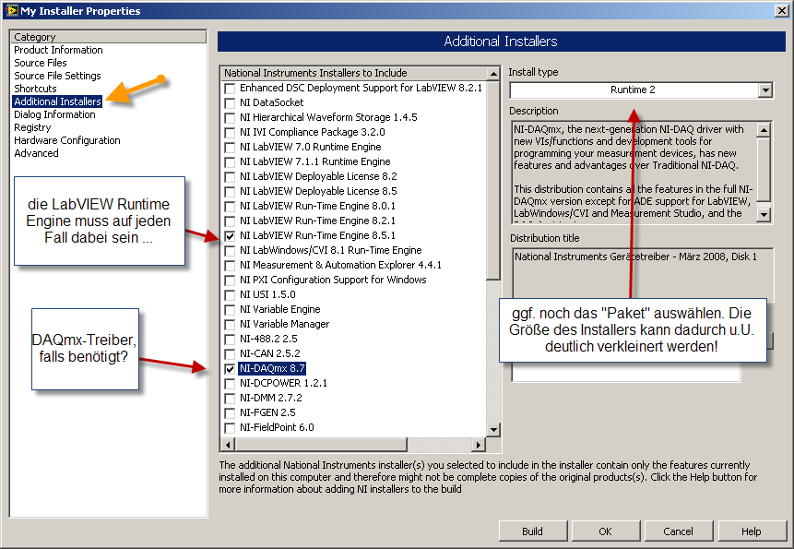This screenshot has width=794, height=549.
Task: Tick NI USI 1.5.0 checkbox
Action: coord(230,295)
